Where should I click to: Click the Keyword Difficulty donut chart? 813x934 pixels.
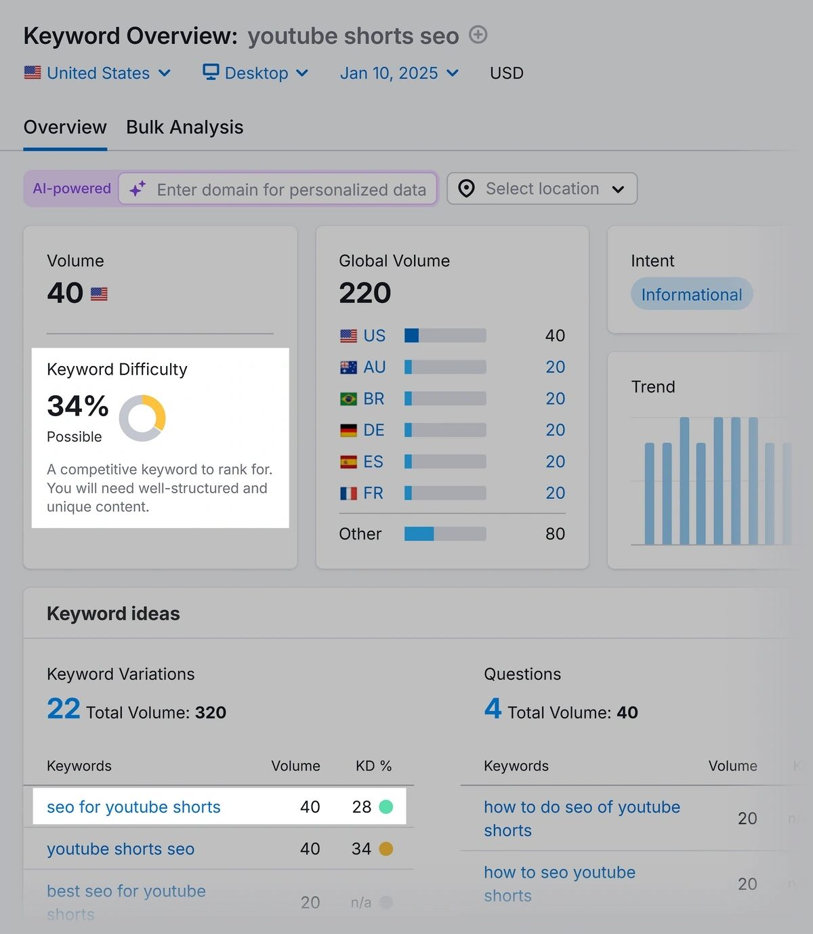click(x=142, y=418)
